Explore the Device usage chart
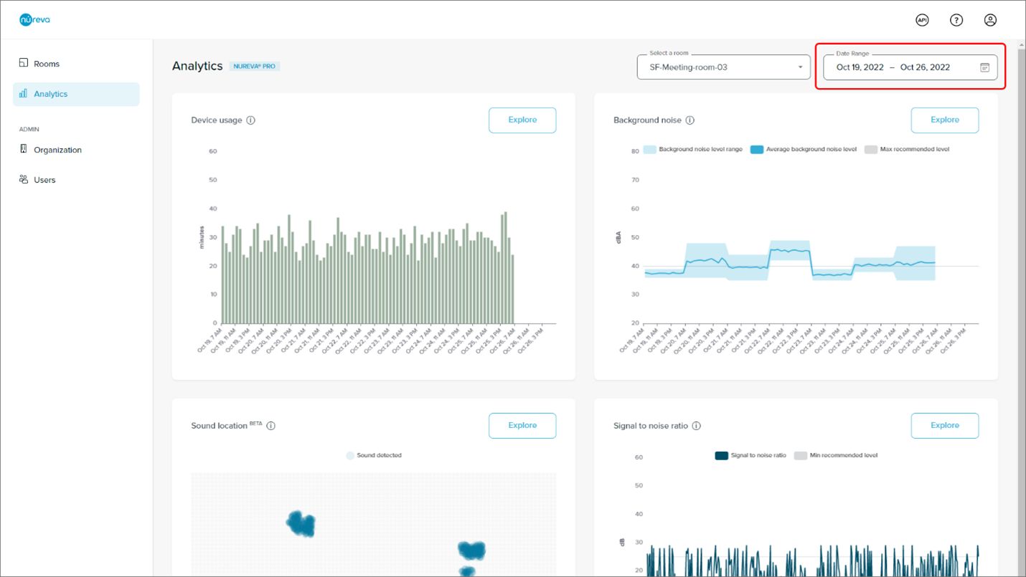 click(x=522, y=120)
